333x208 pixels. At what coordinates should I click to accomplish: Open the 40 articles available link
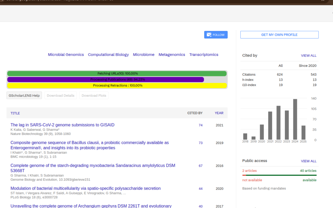pos(308,171)
